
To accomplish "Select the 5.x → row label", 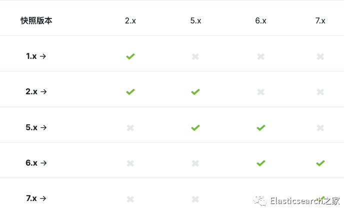I will 36,128.
